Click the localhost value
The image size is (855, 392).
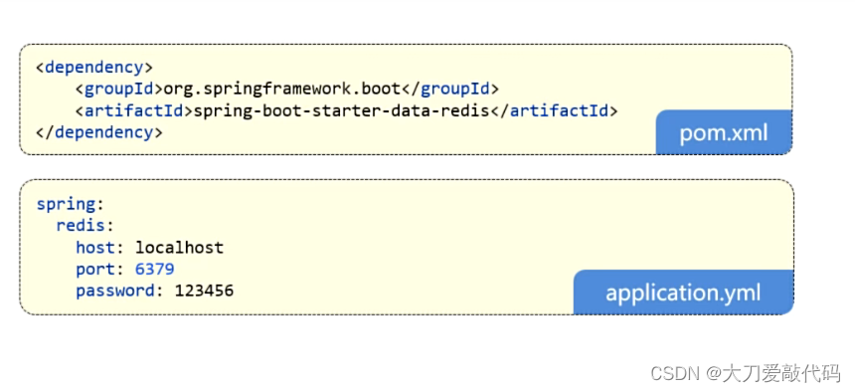[x=179, y=248]
